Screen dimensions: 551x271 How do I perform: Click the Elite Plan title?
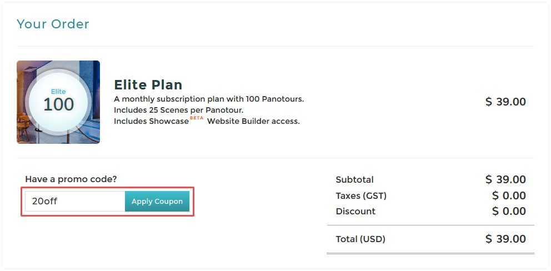click(x=148, y=84)
